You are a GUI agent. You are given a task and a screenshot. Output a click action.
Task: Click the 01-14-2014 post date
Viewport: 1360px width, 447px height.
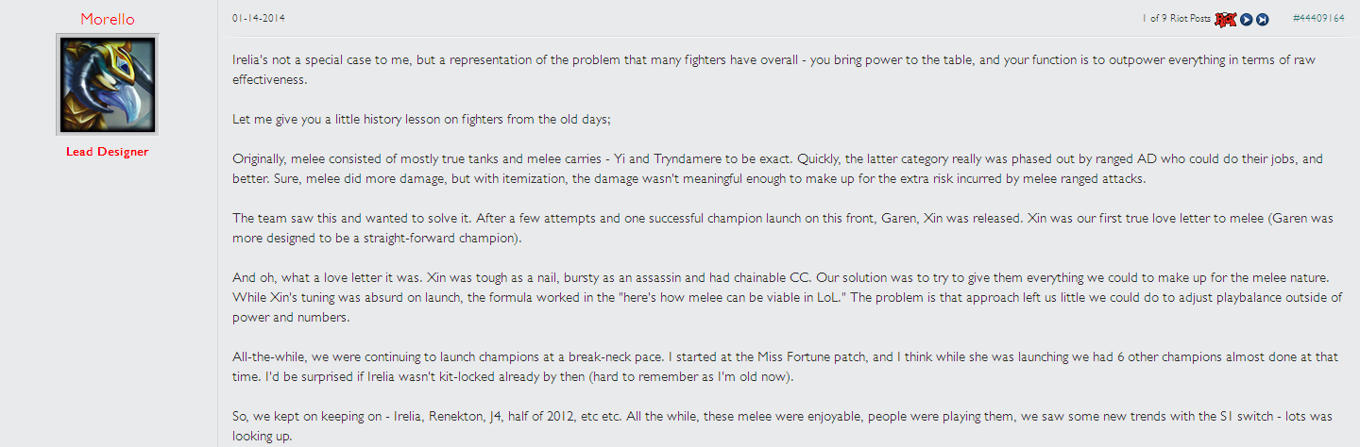pos(259,18)
